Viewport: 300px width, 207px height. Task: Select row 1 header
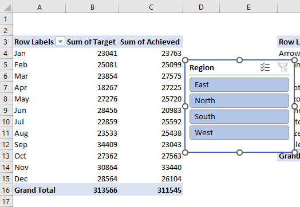coord(6,19)
